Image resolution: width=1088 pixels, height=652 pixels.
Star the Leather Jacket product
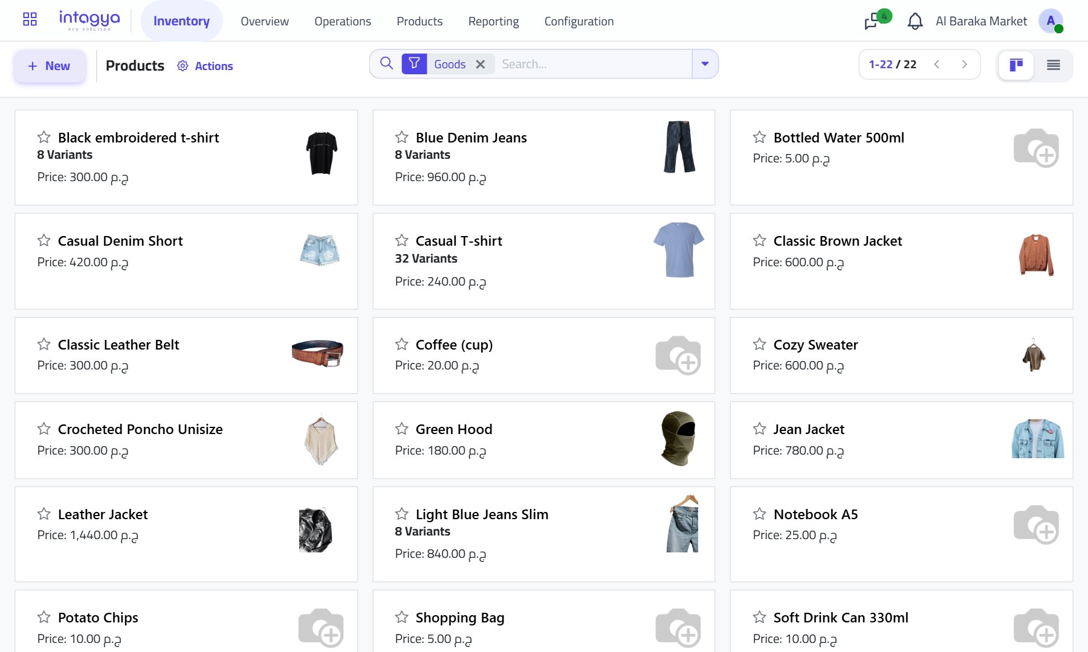point(44,514)
